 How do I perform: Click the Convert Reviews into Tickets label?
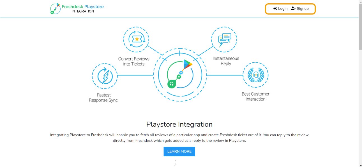point(134,61)
